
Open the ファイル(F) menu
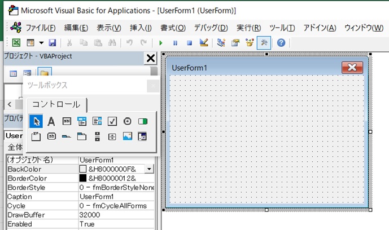tap(41, 28)
